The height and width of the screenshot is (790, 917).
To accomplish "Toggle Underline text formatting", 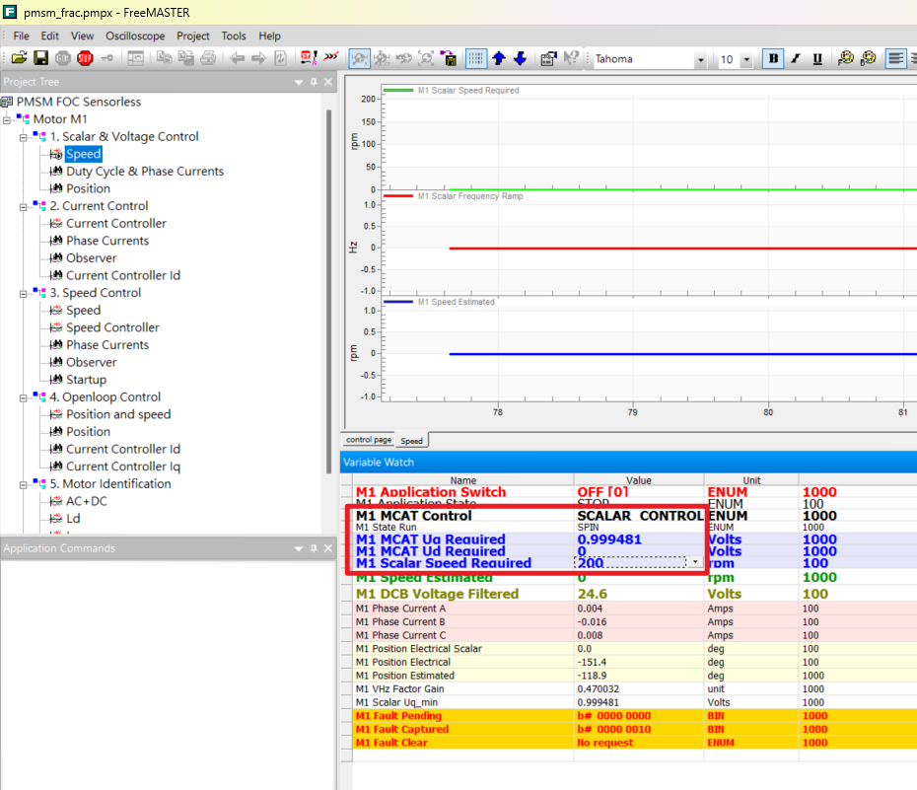I will coord(817,58).
